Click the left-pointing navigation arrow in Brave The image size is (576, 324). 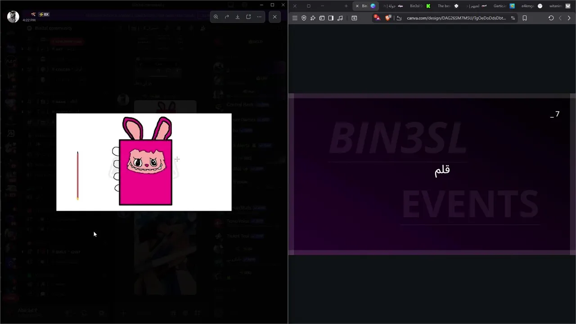coord(560,18)
